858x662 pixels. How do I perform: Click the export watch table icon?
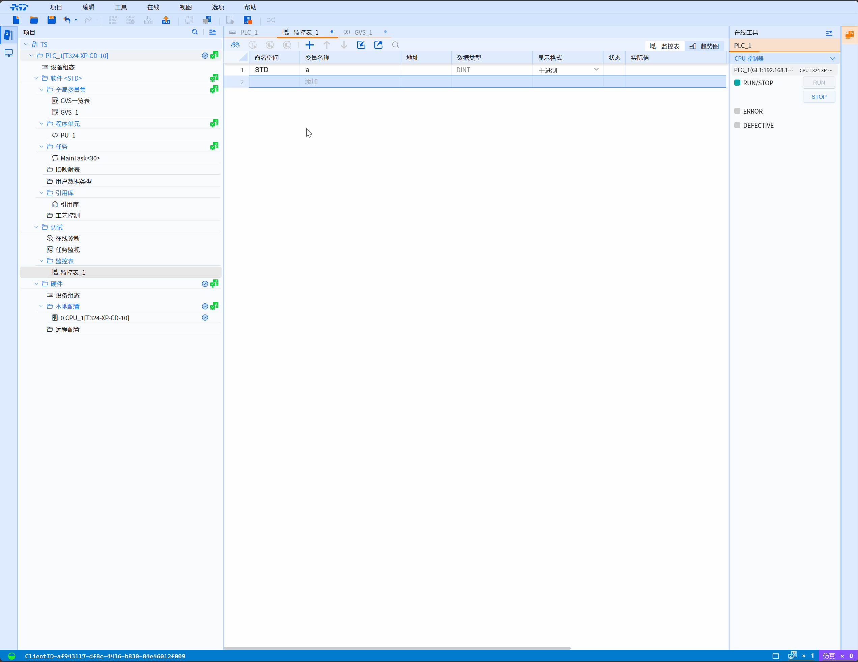(x=378, y=45)
